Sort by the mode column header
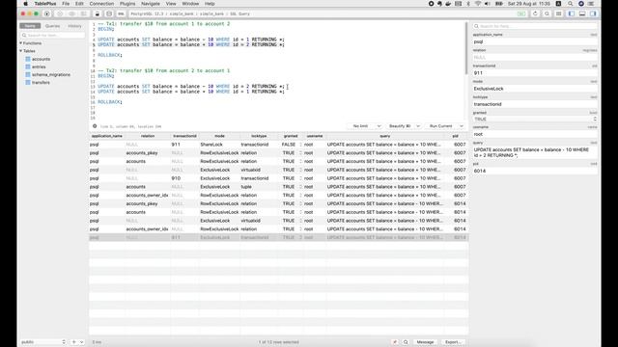Viewport: 618px width, 347px height. pos(219,136)
